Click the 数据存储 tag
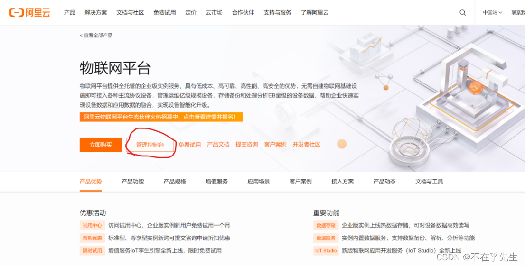This screenshot has height=266, width=525. coord(326,226)
